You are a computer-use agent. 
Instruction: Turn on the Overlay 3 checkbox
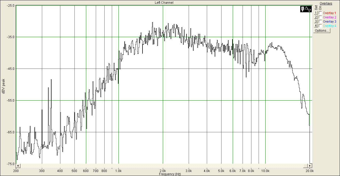point(320,21)
